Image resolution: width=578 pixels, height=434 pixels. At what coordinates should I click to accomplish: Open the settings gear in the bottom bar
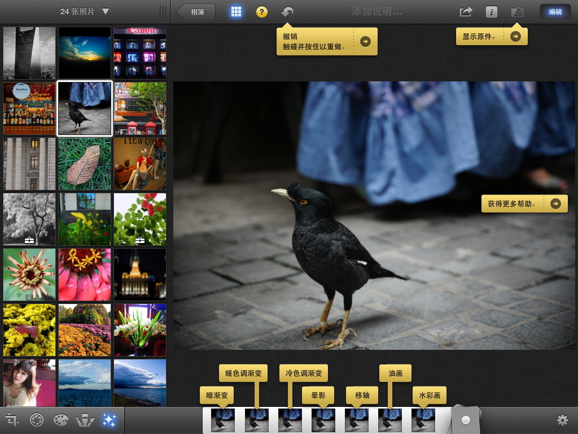coord(562,420)
